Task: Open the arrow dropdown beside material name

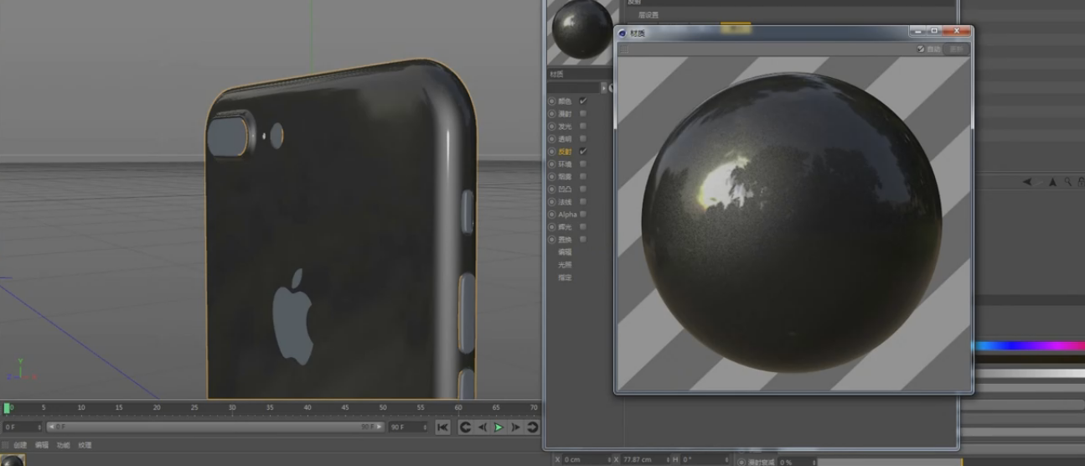Action: [x=603, y=87]
